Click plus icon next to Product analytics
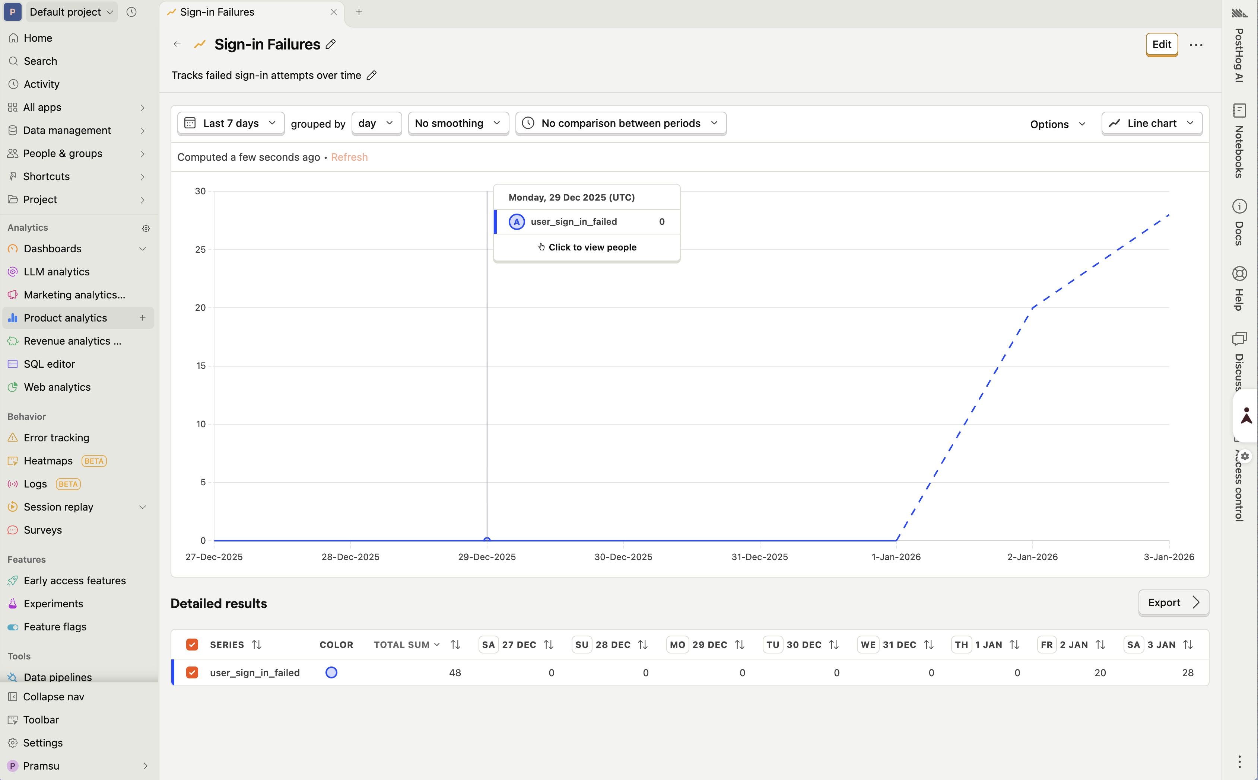 (143, 318)
